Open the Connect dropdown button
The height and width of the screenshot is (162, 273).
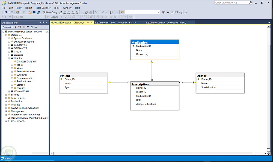[8, 27]
